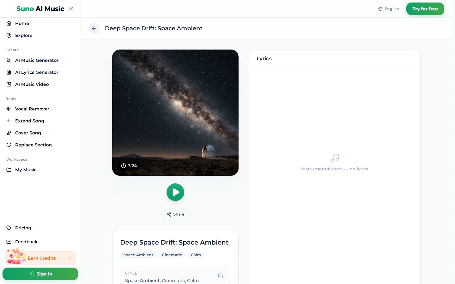Click the Share button
The width and height of the screenshot is (455, 284).
175,214
